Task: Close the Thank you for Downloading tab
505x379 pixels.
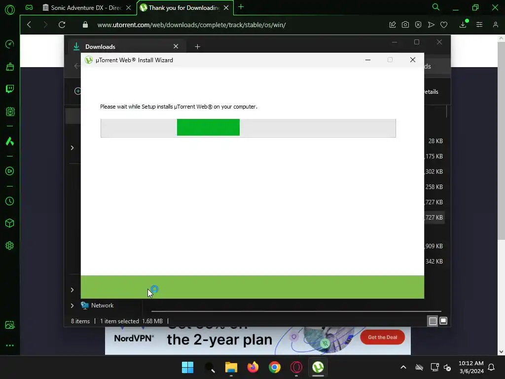Action: click(226, 8)
